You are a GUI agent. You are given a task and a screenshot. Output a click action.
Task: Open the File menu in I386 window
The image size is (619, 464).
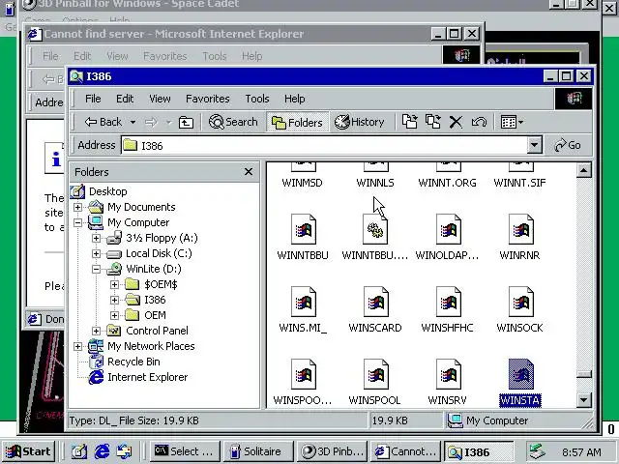(93, 99)
